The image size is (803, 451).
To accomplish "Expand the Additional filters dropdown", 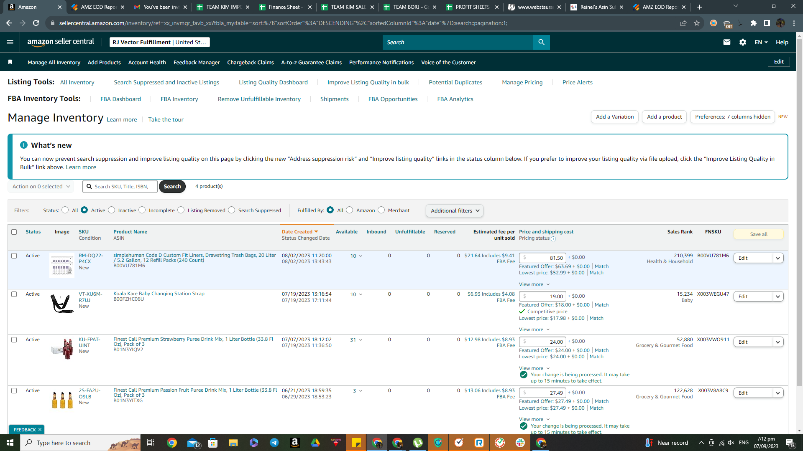I will 455,210.
